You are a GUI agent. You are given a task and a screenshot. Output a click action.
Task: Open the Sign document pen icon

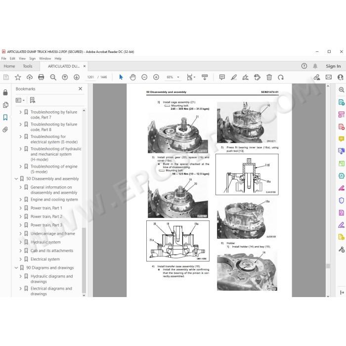(x=245, y=77)
